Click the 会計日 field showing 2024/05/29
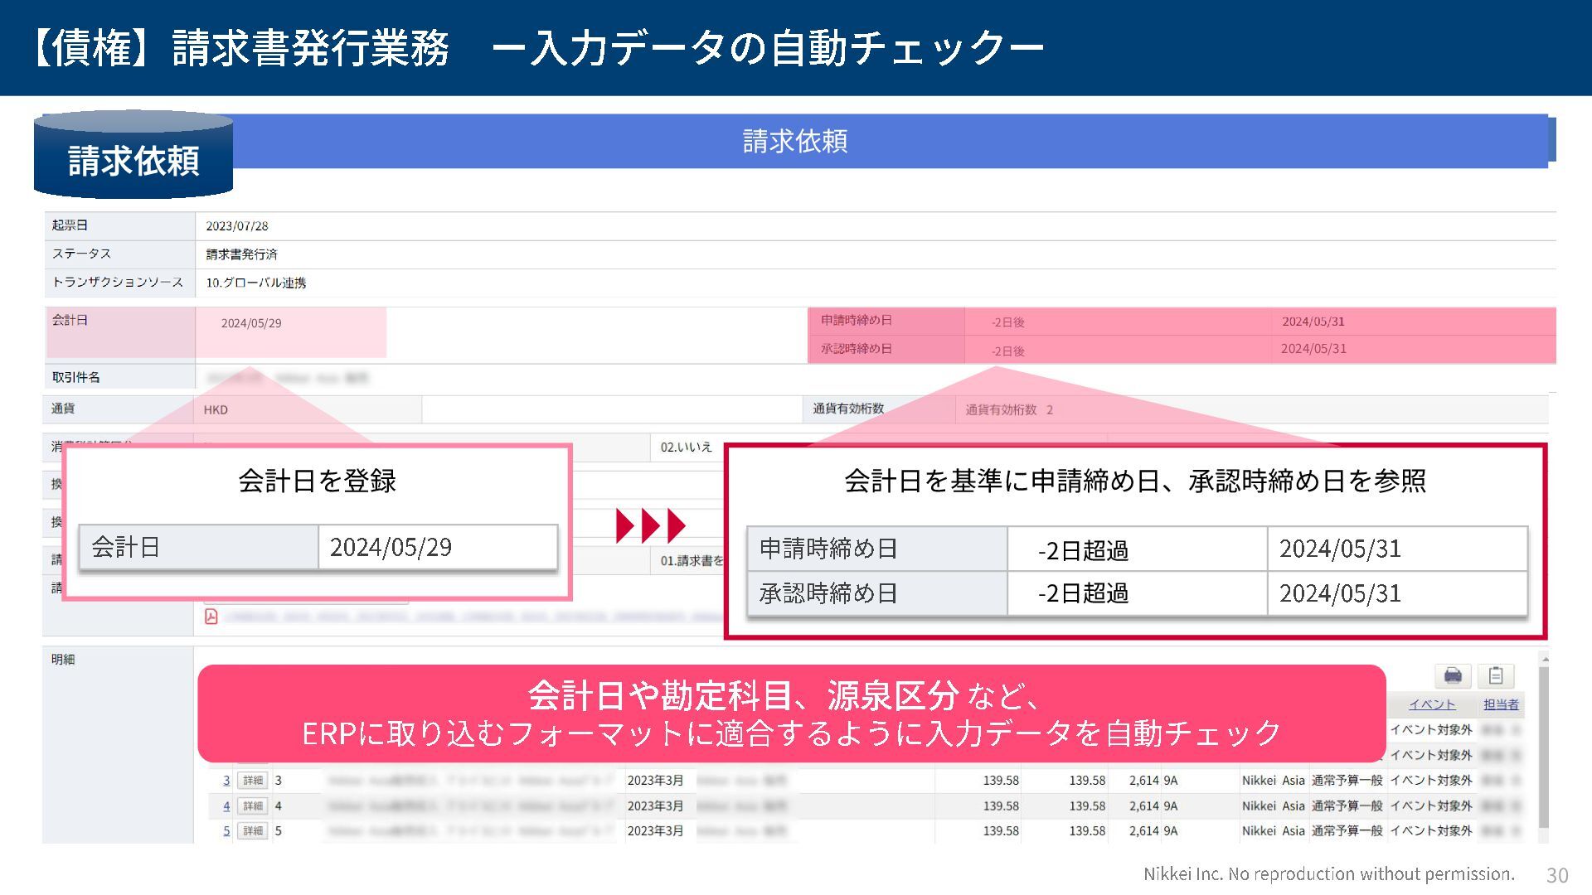Viewport: 1592px width, 895px height. pyautogui.click(x=251, y=323)
